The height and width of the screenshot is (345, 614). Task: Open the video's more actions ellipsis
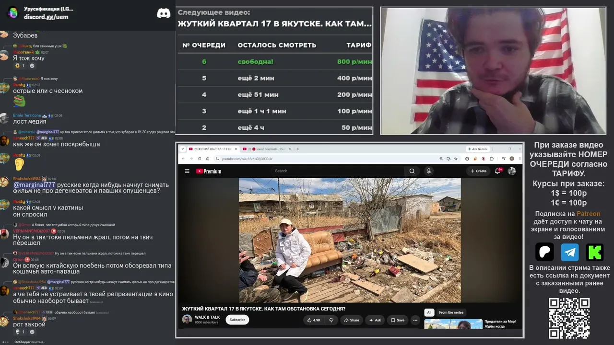[x=415, y=320]
